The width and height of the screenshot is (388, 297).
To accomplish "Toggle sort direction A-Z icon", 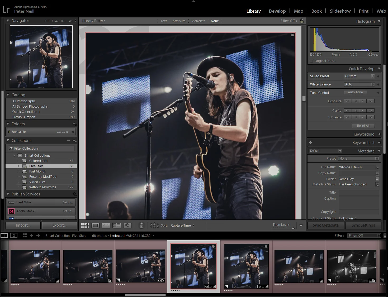I will coord(154,225).
